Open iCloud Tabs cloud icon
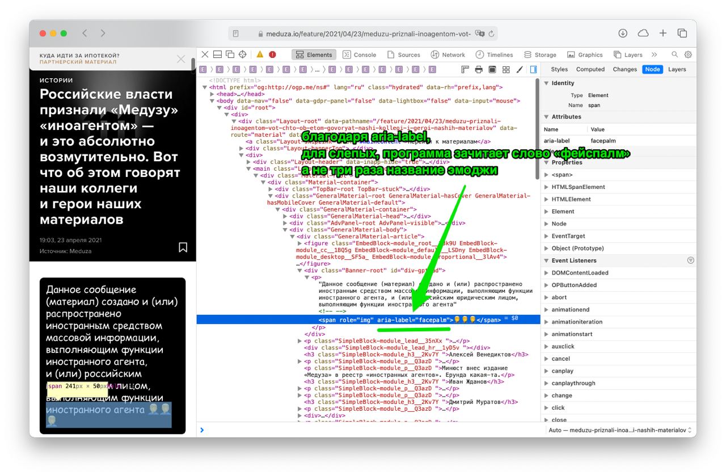Image resolution: width=726 pixels, height=476 pixels. click(643, 33)
